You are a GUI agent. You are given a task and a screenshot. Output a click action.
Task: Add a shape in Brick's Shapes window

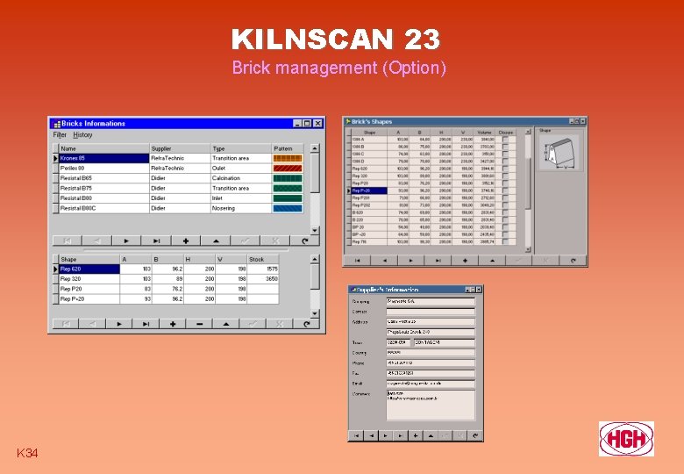point(465,261)
